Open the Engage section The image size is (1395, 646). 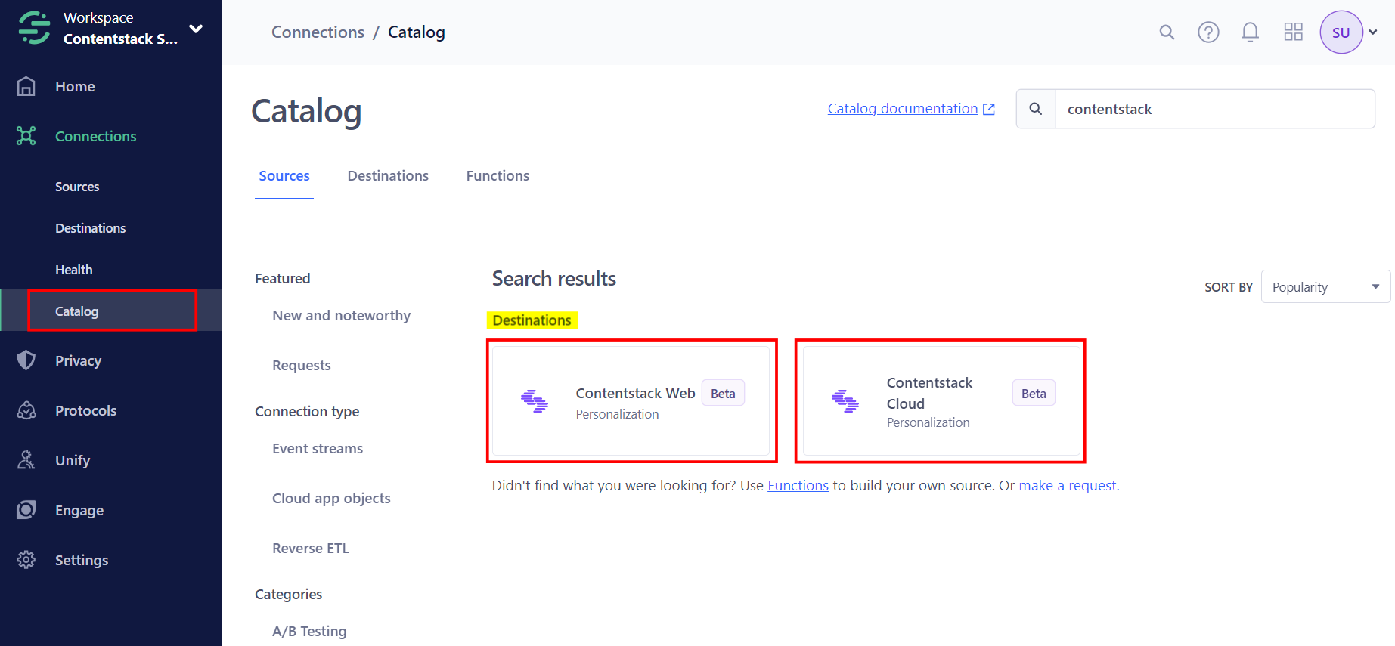click(79, 511)
